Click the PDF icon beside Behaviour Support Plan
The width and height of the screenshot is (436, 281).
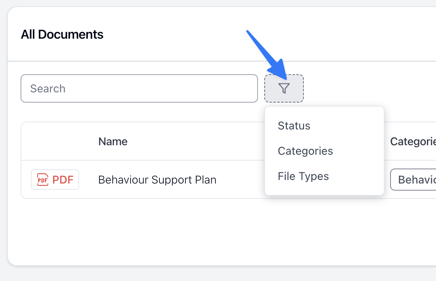pos(43,180)
